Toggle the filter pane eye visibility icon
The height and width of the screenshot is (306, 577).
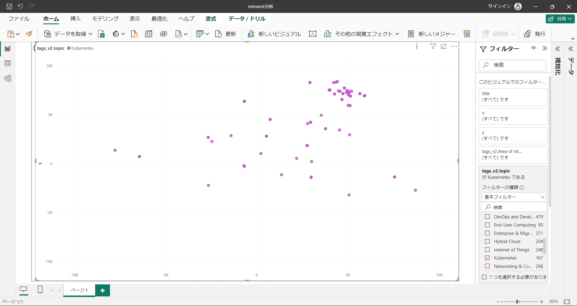533,49
